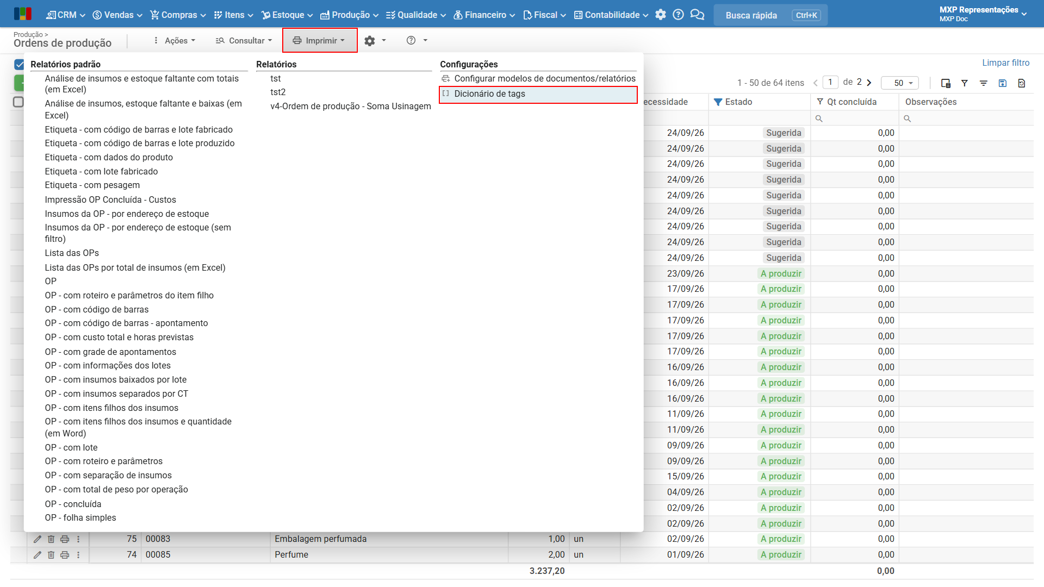Screen dimensions: 1044x587
Task: Click the filter funnel icon in grid toolbar
Action: (965, 83)
